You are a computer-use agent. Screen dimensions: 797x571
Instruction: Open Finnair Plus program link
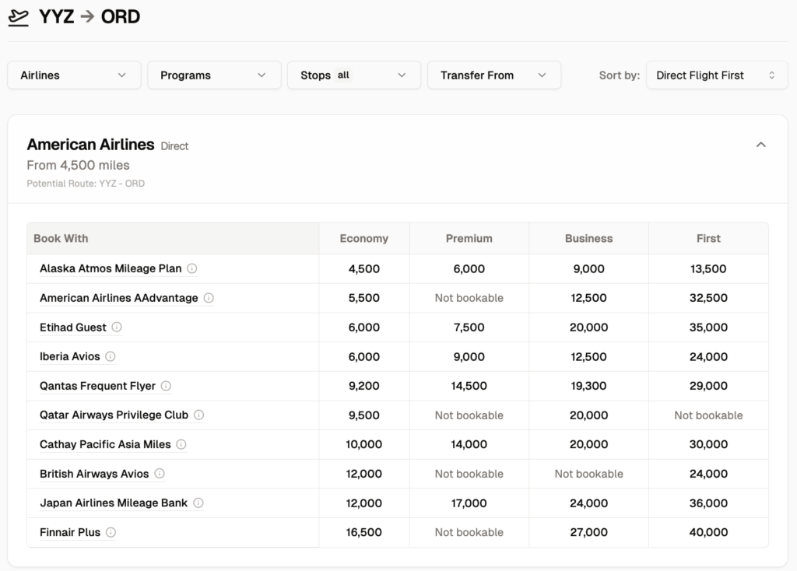(x=69, y=532)
